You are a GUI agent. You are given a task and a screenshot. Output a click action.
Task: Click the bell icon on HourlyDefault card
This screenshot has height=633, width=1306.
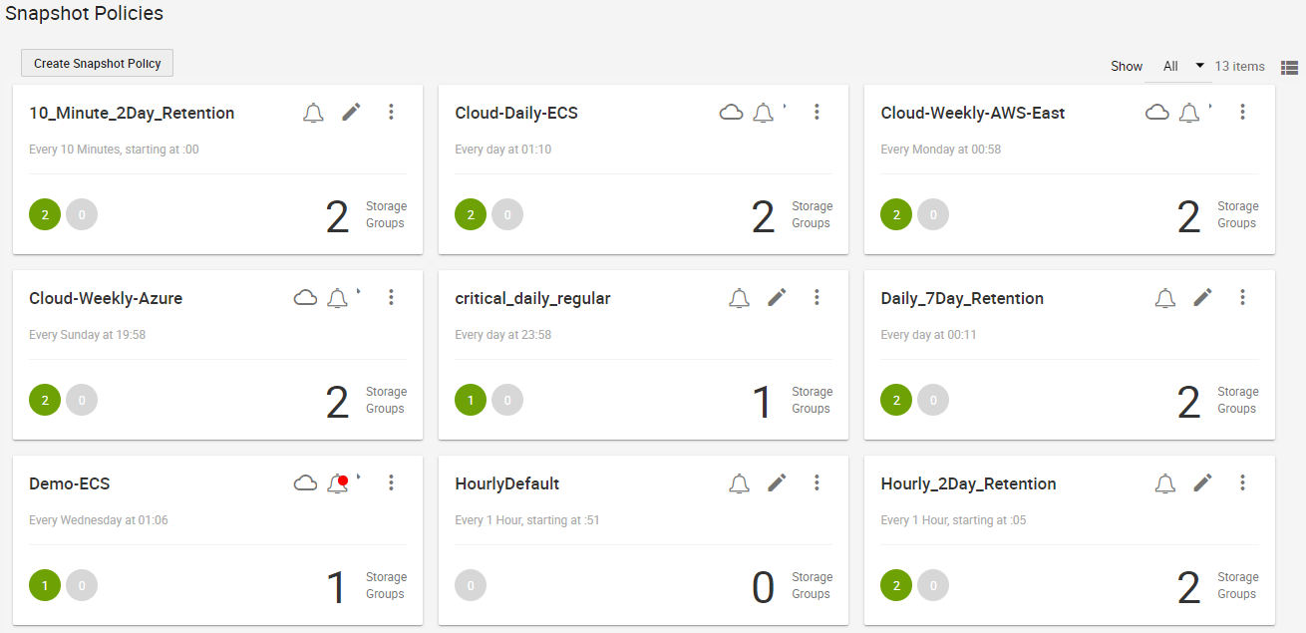coord(739,483)
